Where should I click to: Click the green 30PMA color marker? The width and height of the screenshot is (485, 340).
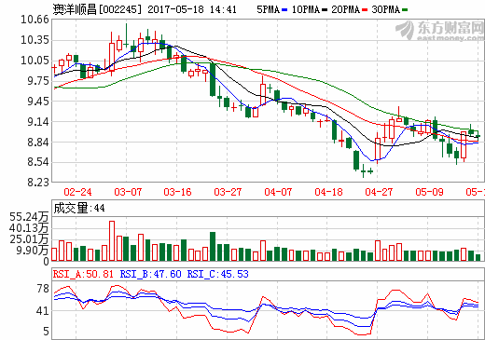[405, 10]
